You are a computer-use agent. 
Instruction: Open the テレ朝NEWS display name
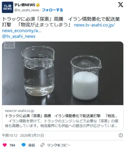25,5
